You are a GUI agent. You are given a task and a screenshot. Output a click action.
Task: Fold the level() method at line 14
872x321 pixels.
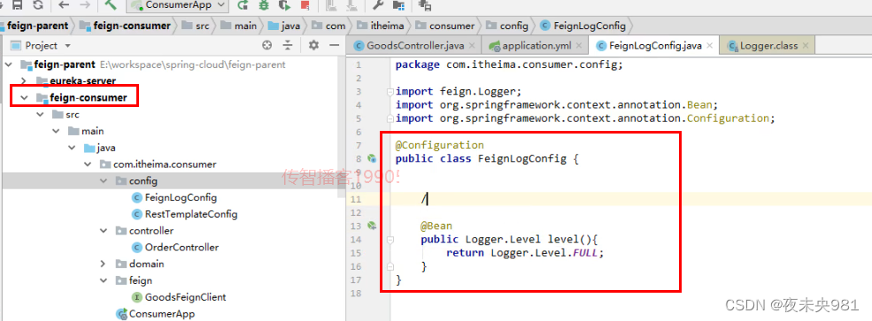[x=390, y=240]
